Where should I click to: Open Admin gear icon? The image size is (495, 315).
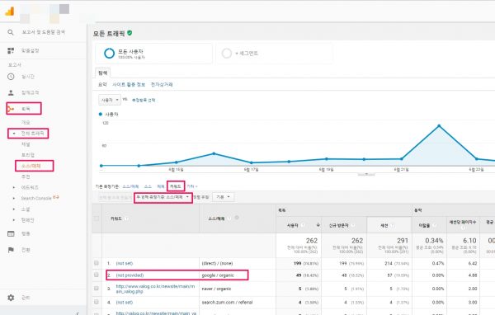[x=11, y=298]
